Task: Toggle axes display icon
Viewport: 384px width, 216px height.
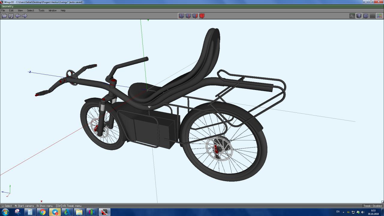Action: [x=379, y=16]
